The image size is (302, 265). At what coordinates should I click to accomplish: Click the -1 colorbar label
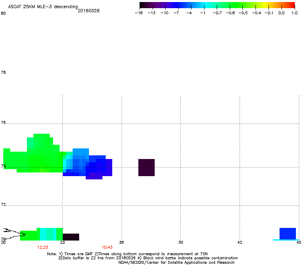(x=202, y=13)
